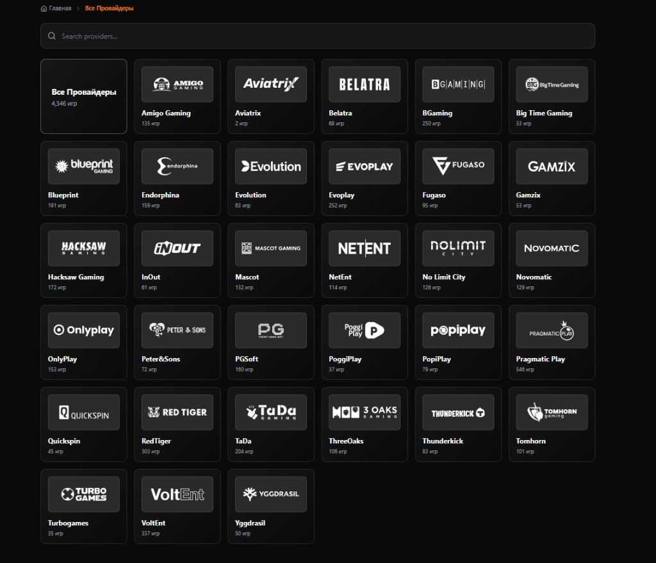Click the Peter&Sons name text
Image resolution: width=656 pixels, height=563 pixels.
pos(161,359)
